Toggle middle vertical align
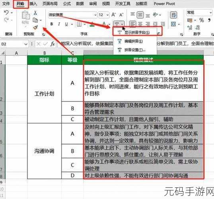This screenshot has width=214, height=199. point(140,15)
